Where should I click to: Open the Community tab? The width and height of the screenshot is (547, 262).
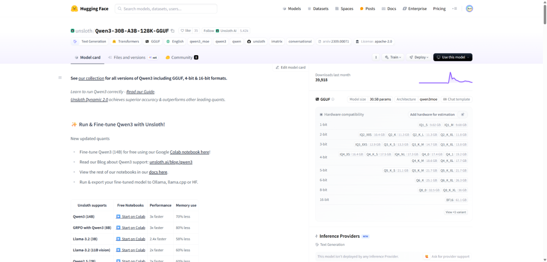pos(182,58)
